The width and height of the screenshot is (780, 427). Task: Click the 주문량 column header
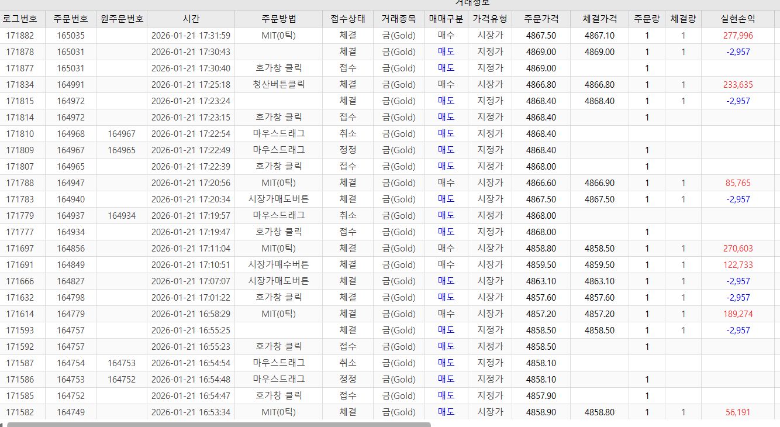[x=647, y=19]
